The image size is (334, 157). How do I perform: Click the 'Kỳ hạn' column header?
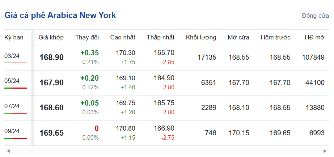point(14,37)
